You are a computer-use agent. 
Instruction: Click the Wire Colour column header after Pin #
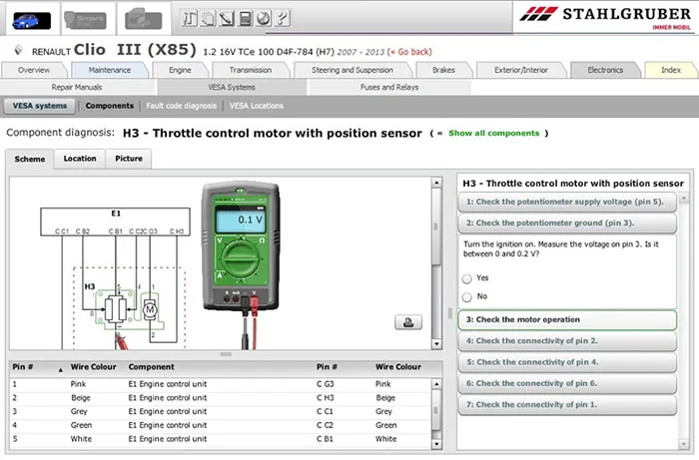pos(93,367)
